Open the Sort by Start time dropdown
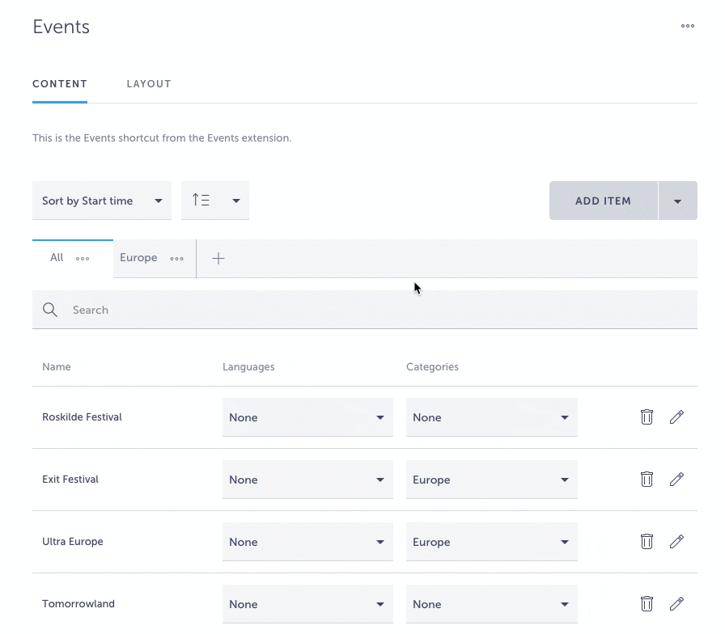This screenshot has width=725, height=634. point(102,200)
